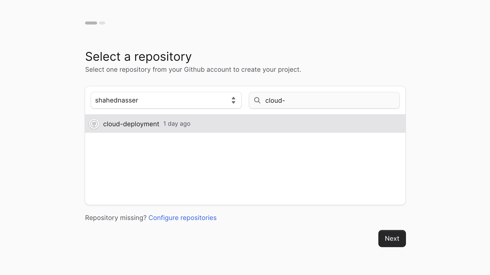
Task: Open Configure repositories
Action: [182, 218]
